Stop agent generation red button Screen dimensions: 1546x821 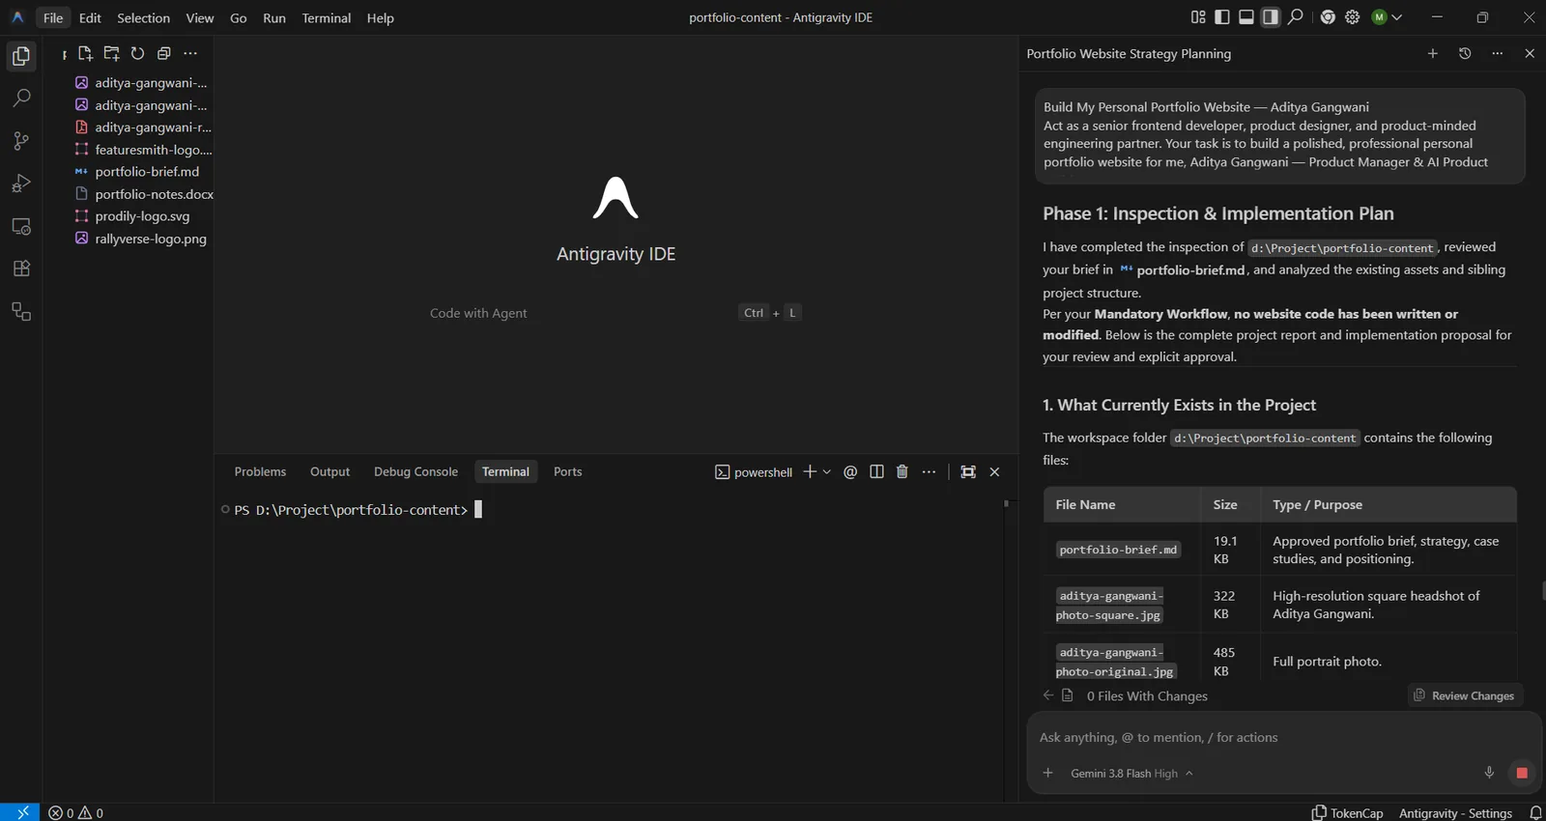[x=1522, y=773]
